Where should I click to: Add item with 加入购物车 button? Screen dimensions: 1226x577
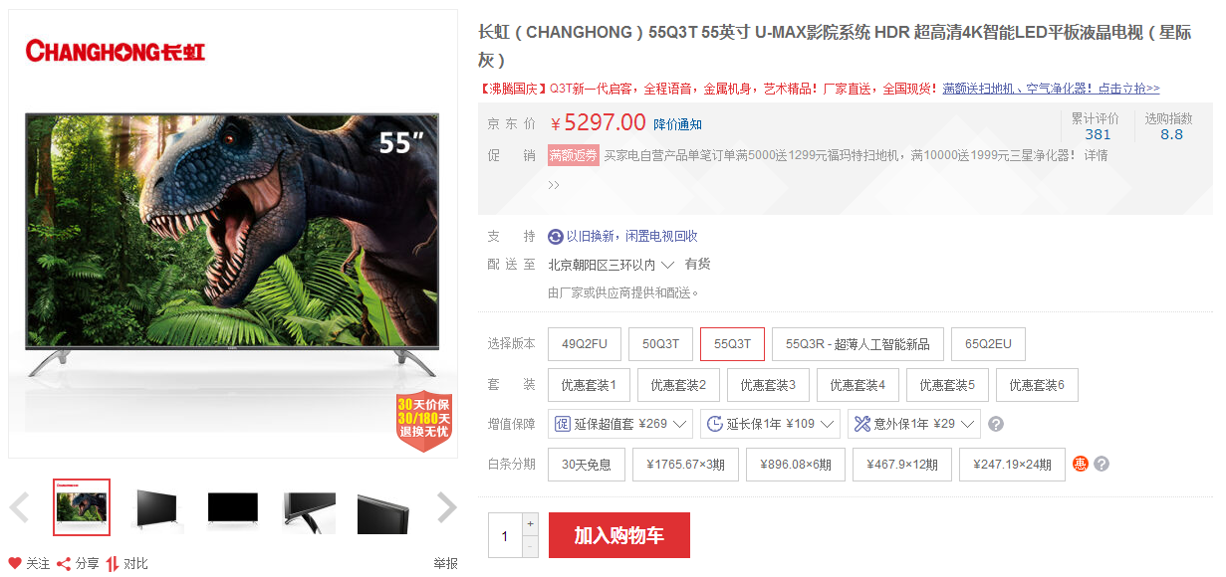(x=618, y=535)
